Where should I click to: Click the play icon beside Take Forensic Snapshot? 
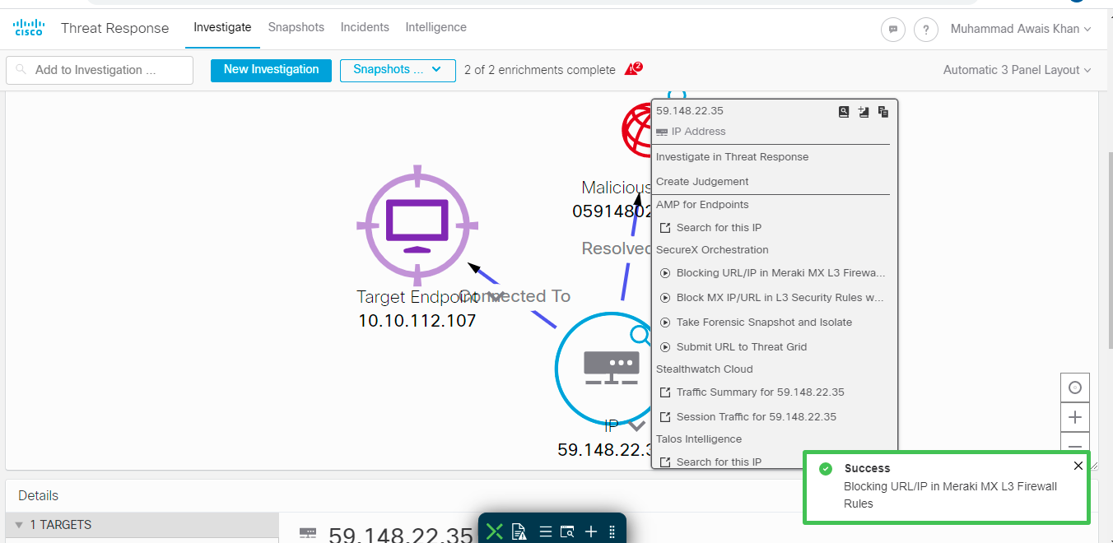click(x=665, y=323)
